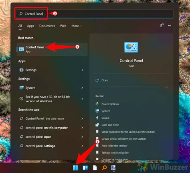Switch to the Documents search tab
Viewport: 190px width, 173px height.
click(47, 26)
